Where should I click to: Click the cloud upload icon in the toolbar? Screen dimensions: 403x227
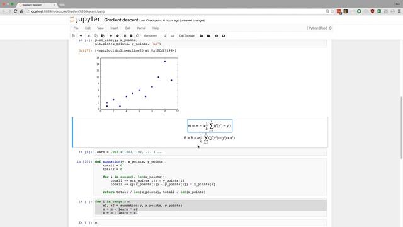point(208,36)
